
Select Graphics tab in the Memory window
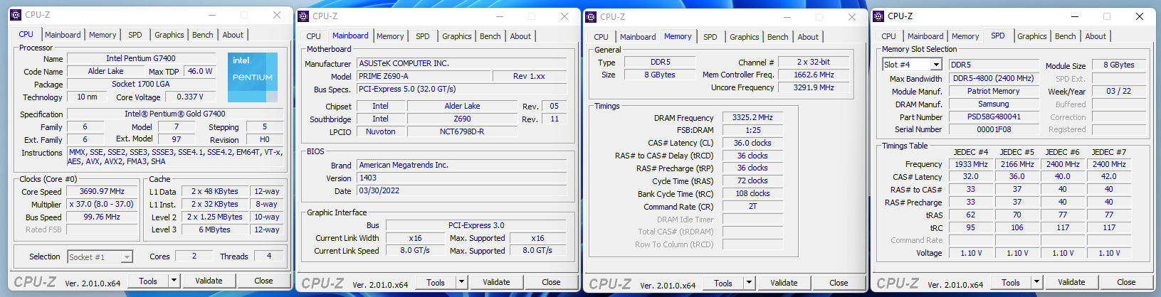tap(745, 37)
